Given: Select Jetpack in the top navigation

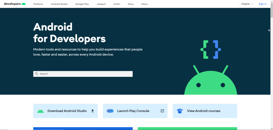Looking at the screenshot, I should coord(101,4).
